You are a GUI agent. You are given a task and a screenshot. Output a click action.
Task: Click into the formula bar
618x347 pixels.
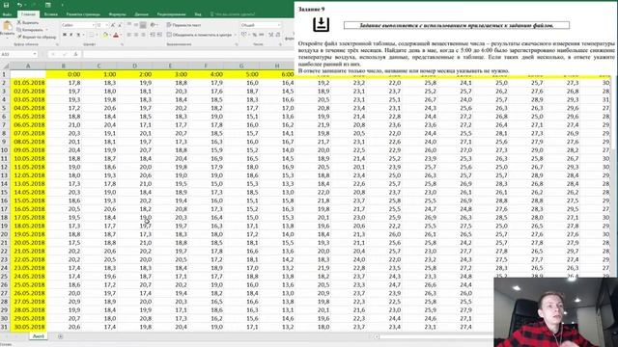188,54
